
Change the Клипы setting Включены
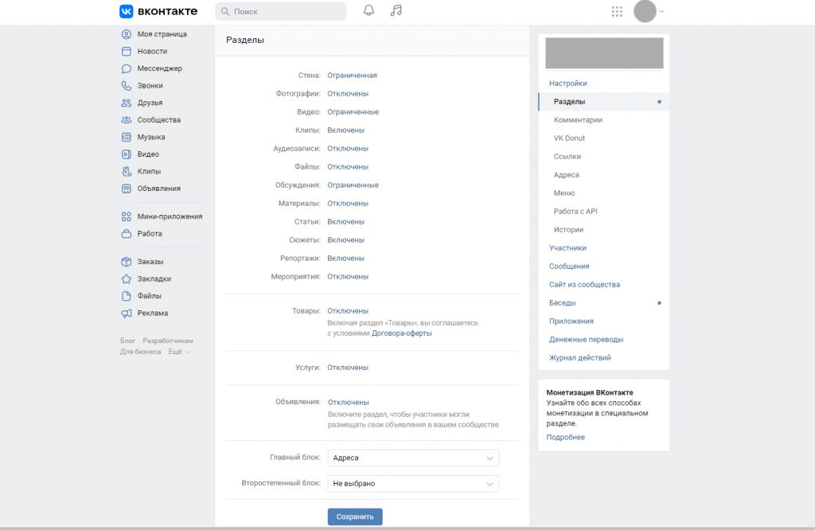click(x=345, y=130)
